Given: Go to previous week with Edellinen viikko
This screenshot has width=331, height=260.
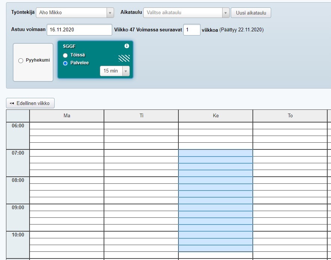Looking at the screenshot, I should point(30,103).
